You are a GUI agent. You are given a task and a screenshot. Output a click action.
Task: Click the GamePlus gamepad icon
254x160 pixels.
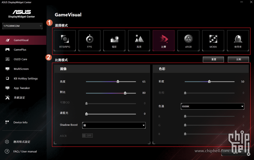pos(7,49)
